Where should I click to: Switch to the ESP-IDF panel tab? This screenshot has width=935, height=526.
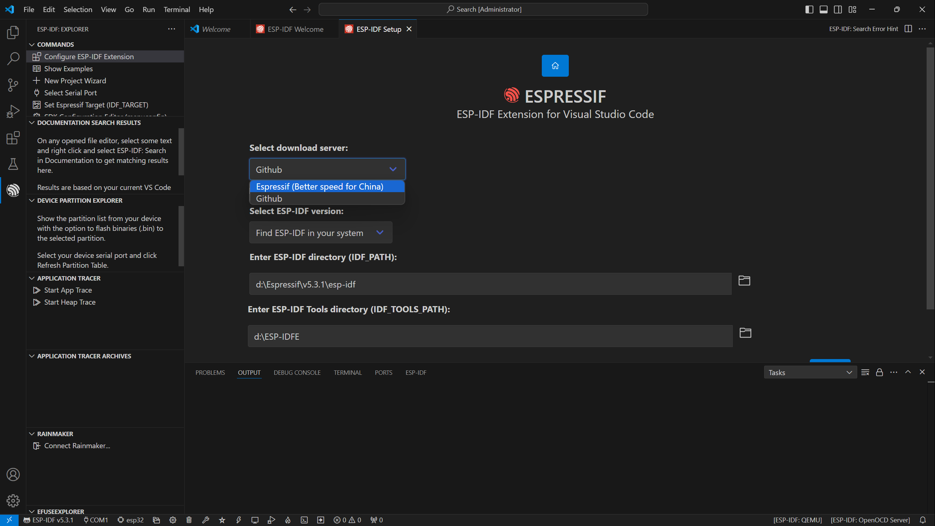416,373
